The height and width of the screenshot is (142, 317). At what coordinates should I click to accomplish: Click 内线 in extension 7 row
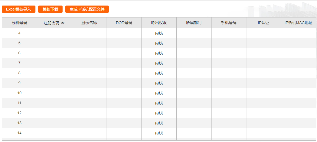coord(159,63)
